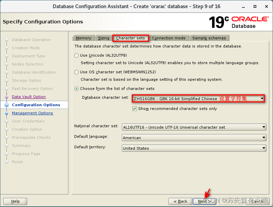Toggle Show recommended character sets only checkbox
The width and height of the screenshot is (273, 207).
coord(134,109)
